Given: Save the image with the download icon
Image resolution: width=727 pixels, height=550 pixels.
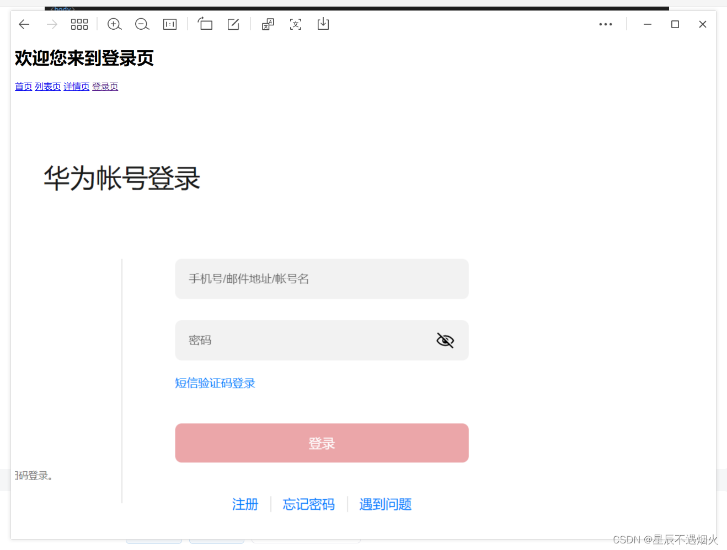Looking at the screenshot, I should (323, 24).
